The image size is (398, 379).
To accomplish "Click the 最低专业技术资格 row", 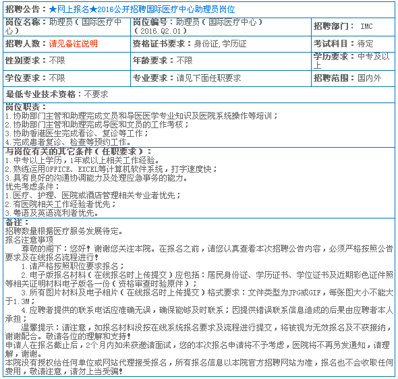I will (199, 94).
